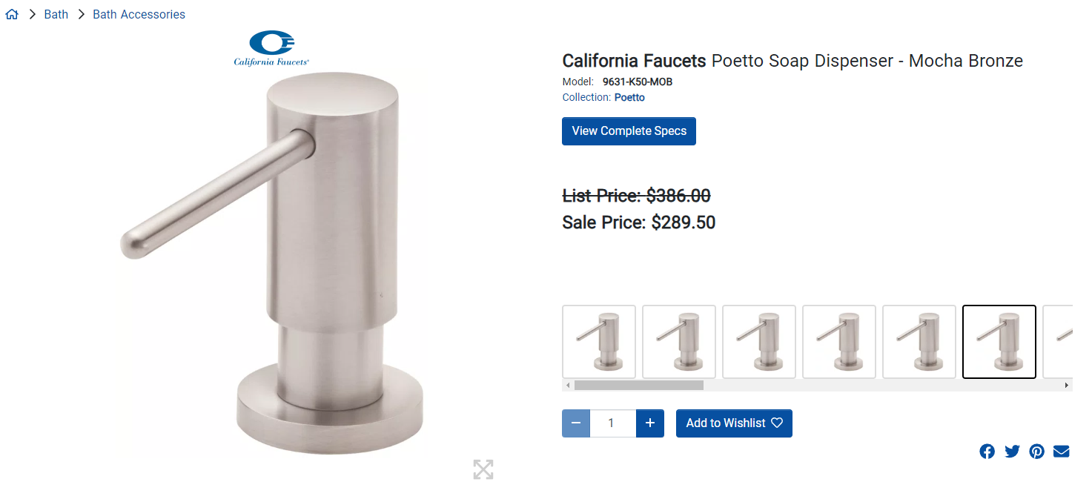Screen dimensions: 1092x502
Task: Pin the product to Pinterest
Action: point(1036,451)
